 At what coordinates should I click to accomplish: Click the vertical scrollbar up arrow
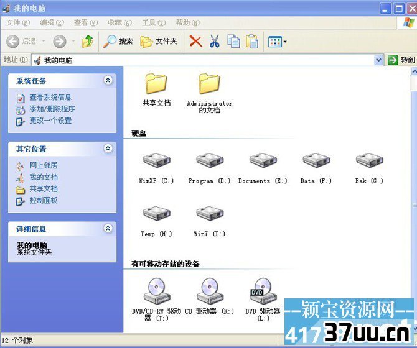414,71
